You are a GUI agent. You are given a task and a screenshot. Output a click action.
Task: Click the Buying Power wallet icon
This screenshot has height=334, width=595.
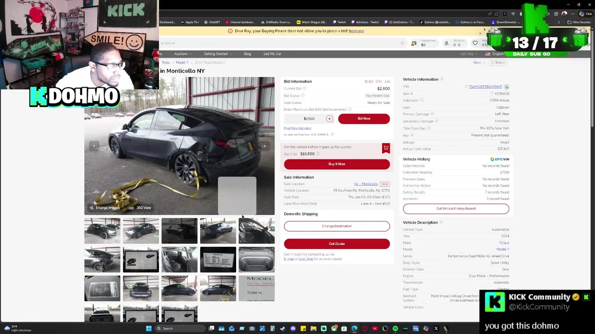tap(414, 43)
